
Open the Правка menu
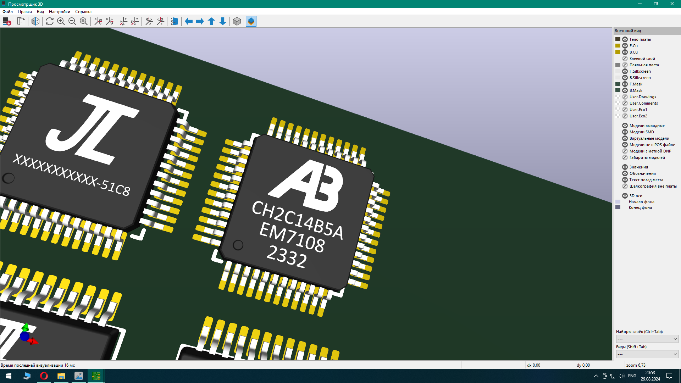pyautogui.click(x=25, y=12)
